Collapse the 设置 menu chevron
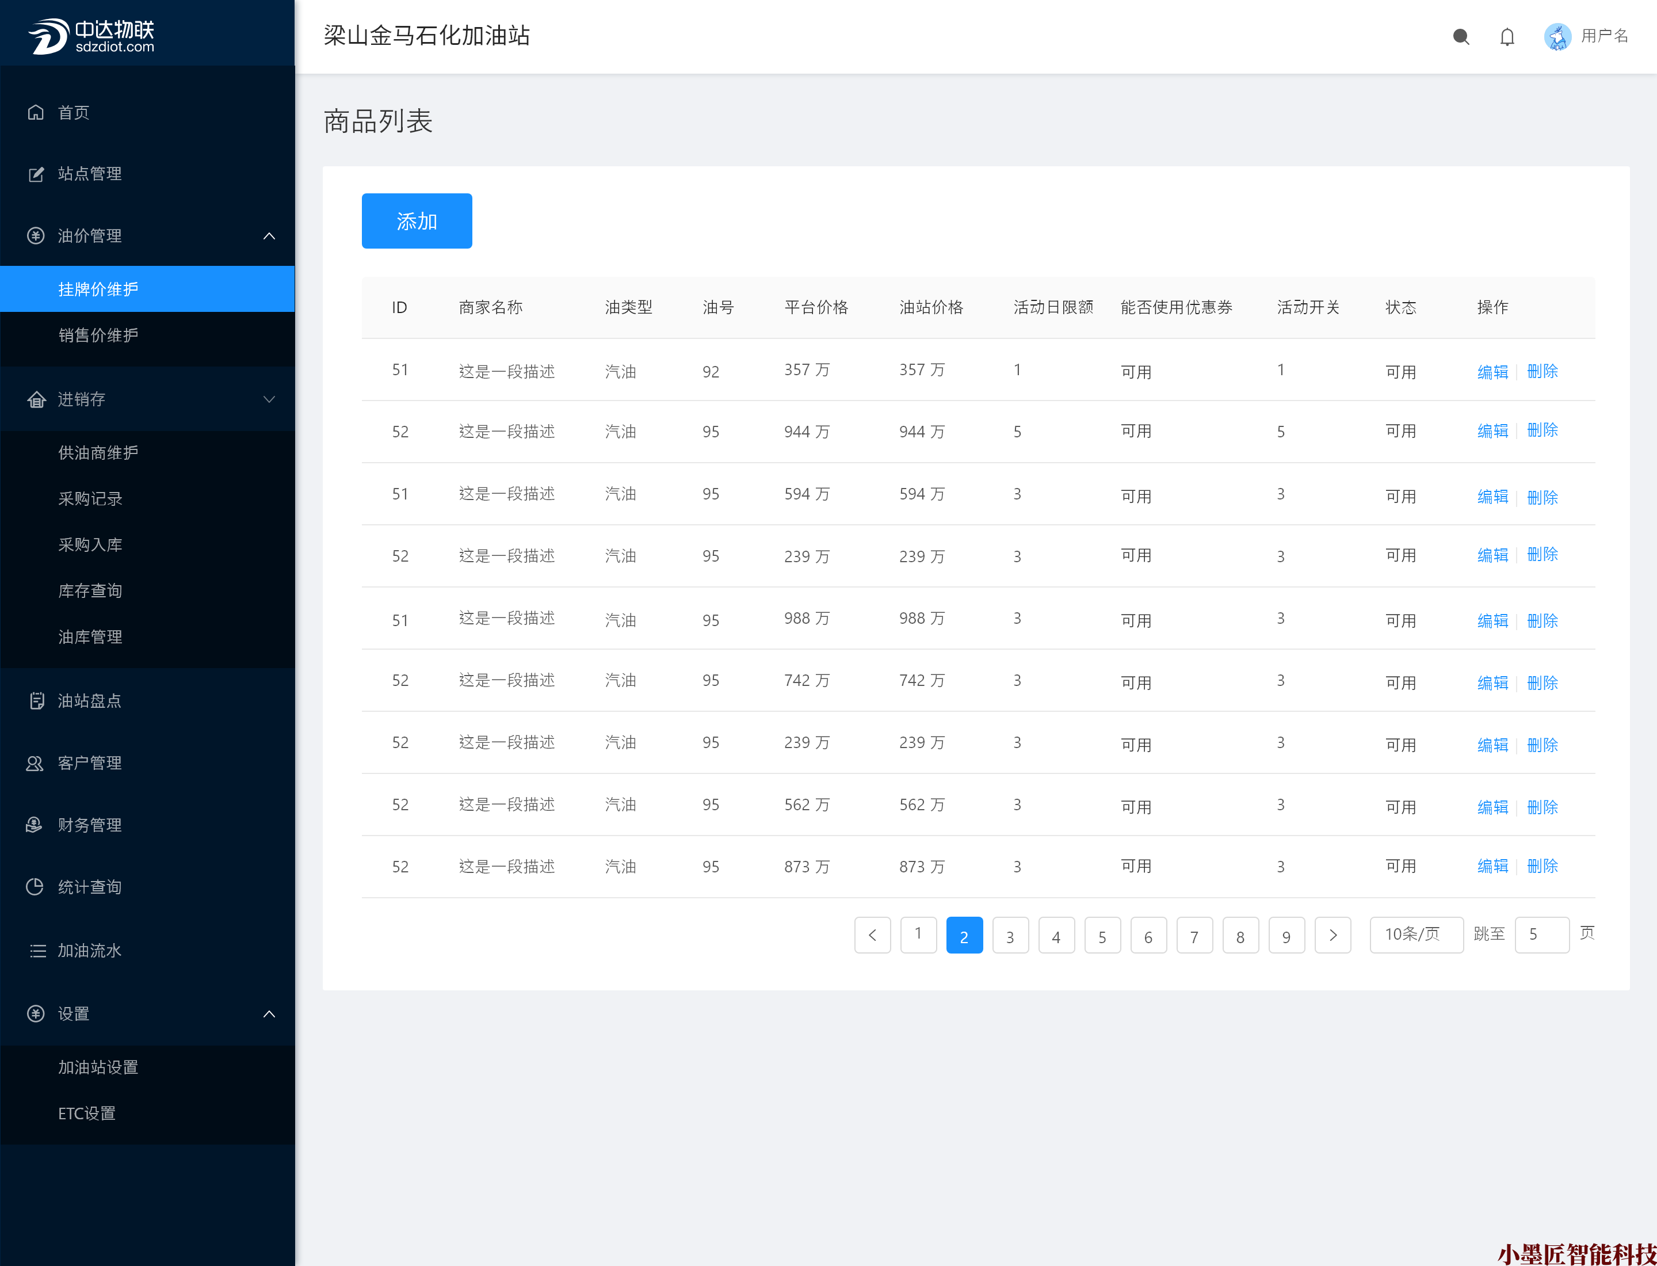1657x1266 pixels. 269,1013
